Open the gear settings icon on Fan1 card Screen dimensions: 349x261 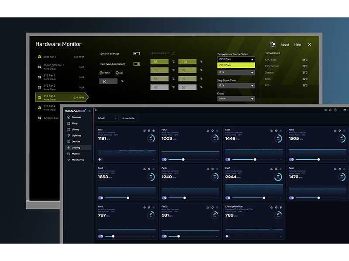154,131
